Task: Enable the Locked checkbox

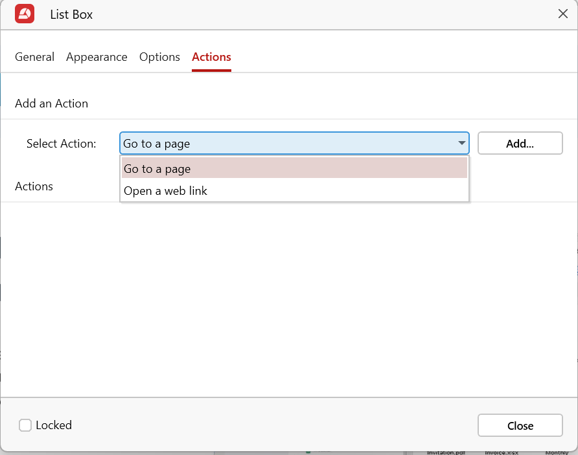Action: 25,425
